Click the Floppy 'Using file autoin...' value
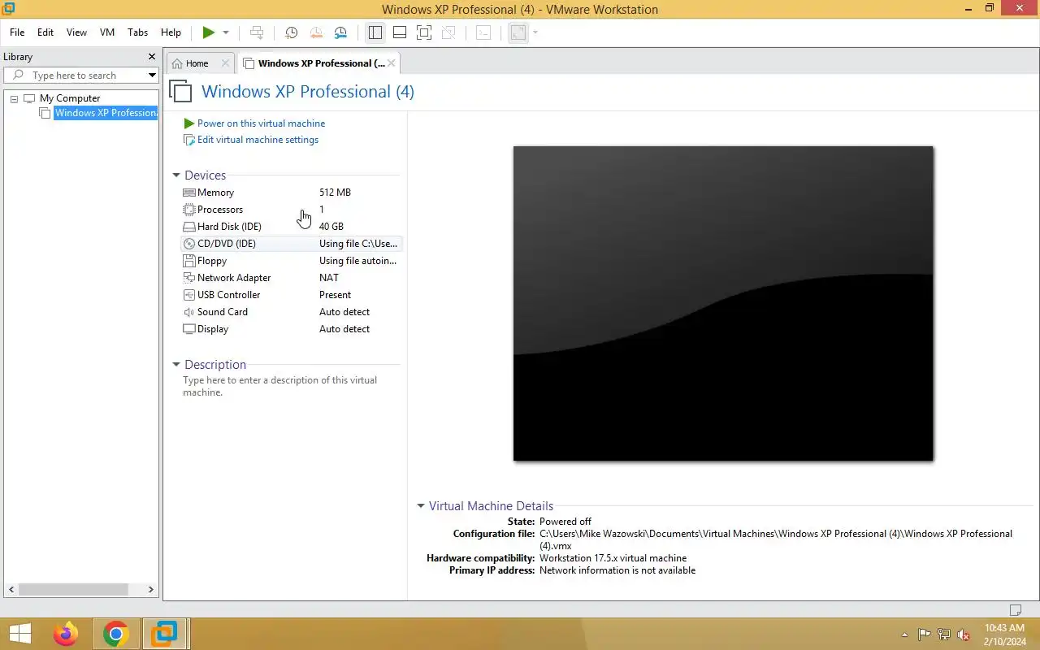This screenshot has width=1040, height=650. (357, 261)
